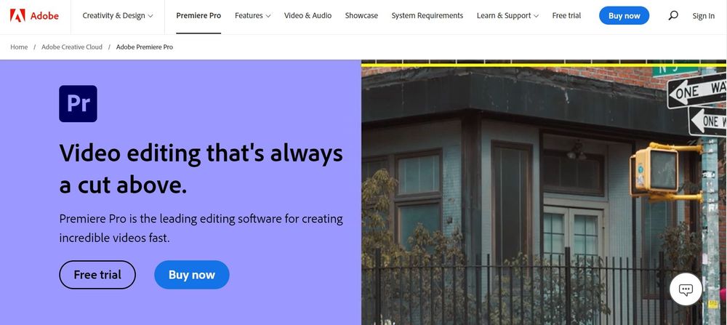
Task: Expand the Features dropdown menu
Action: pyautogui.click(x=252, y=16)
